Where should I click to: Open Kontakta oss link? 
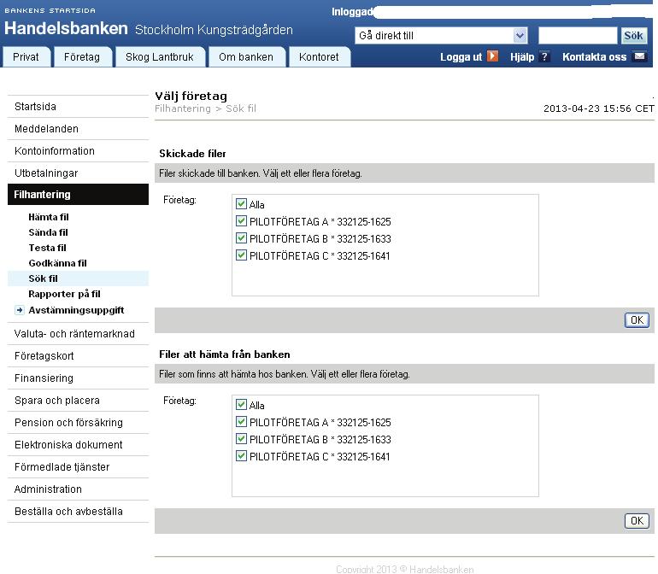[x=594, y=57]
